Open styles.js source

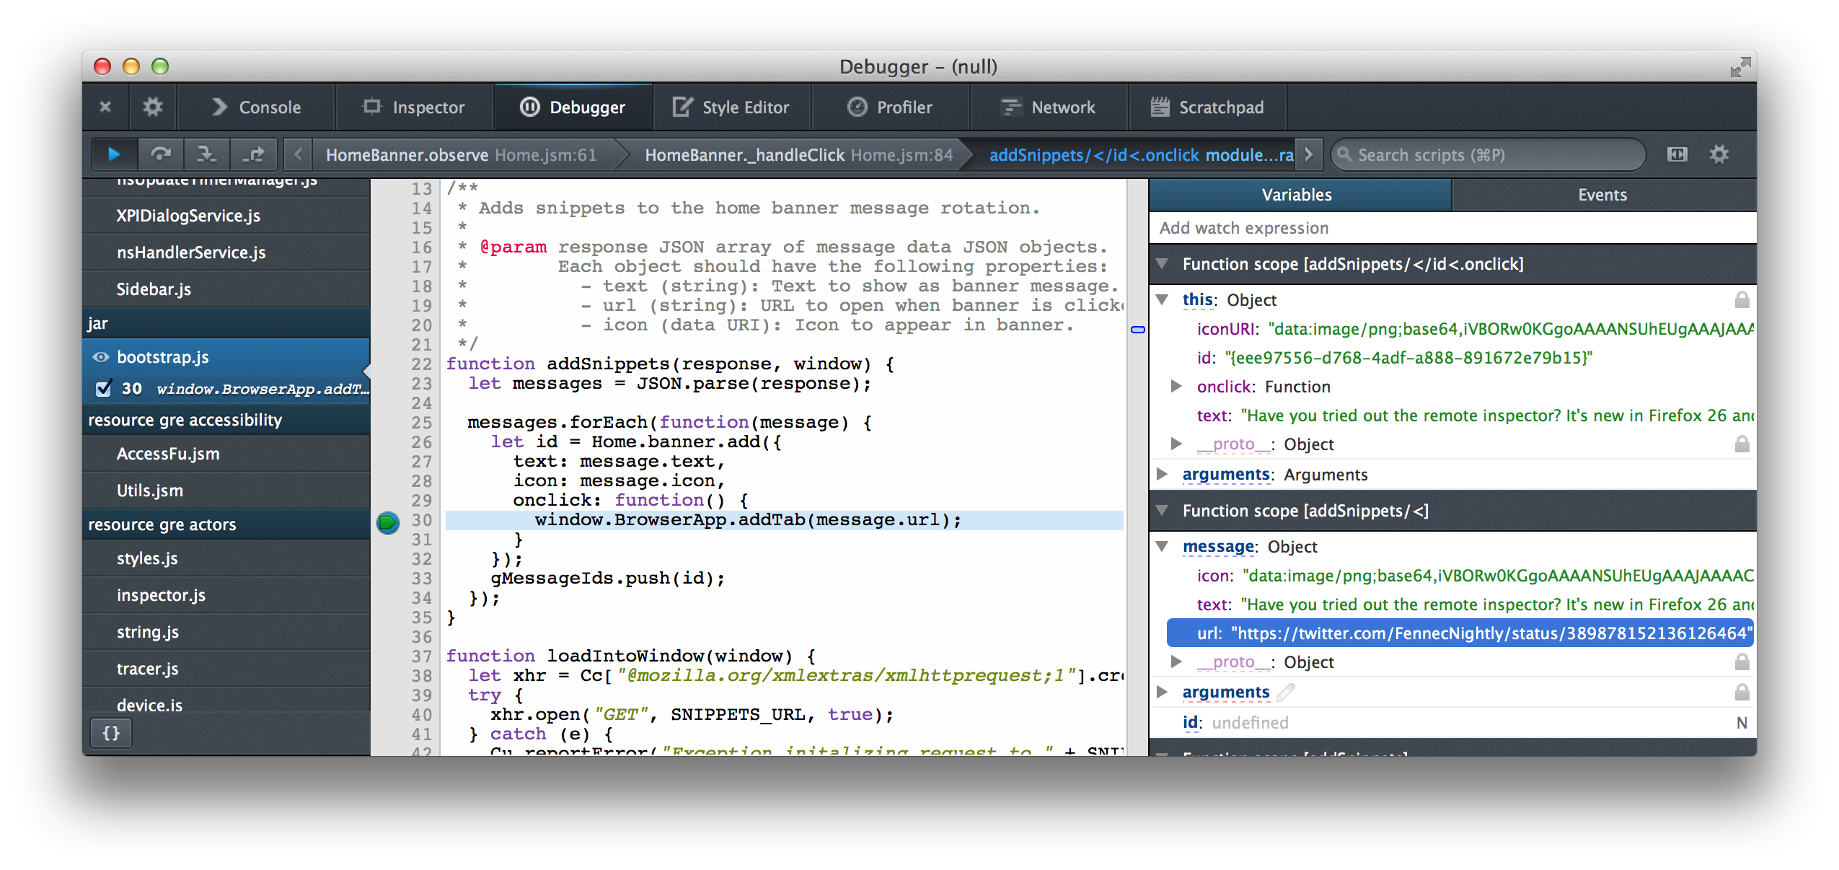pos(226,558)
